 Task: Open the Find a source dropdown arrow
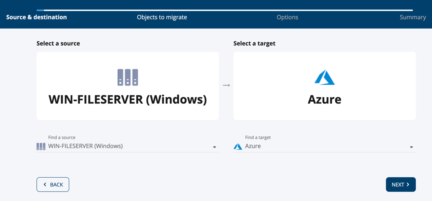pos(214,147)
